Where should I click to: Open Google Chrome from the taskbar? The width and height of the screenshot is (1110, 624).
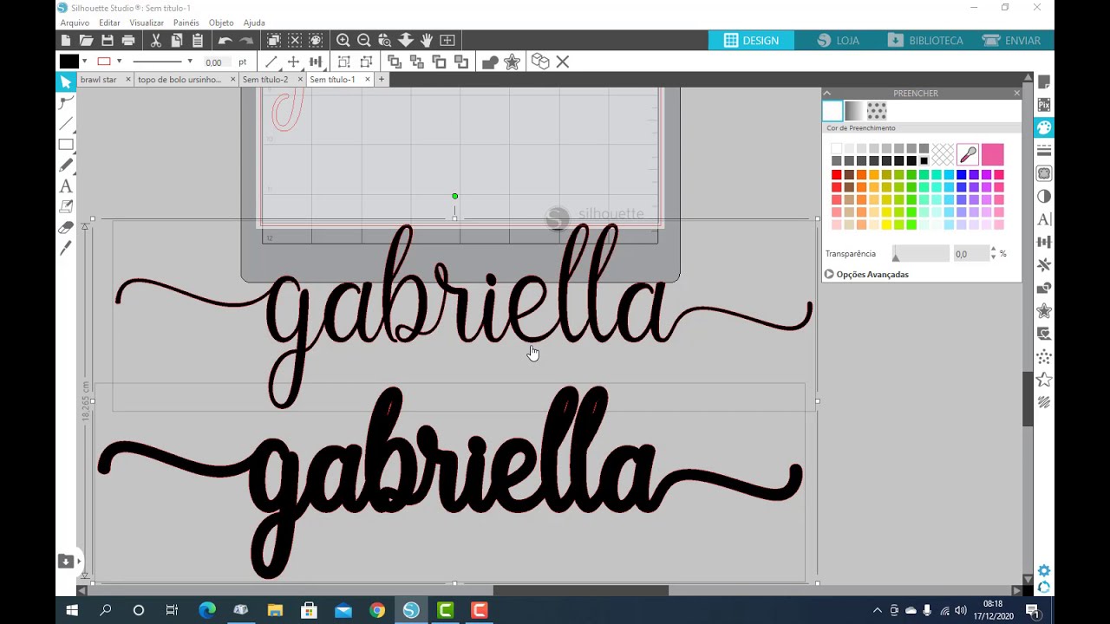coord(377,610)
